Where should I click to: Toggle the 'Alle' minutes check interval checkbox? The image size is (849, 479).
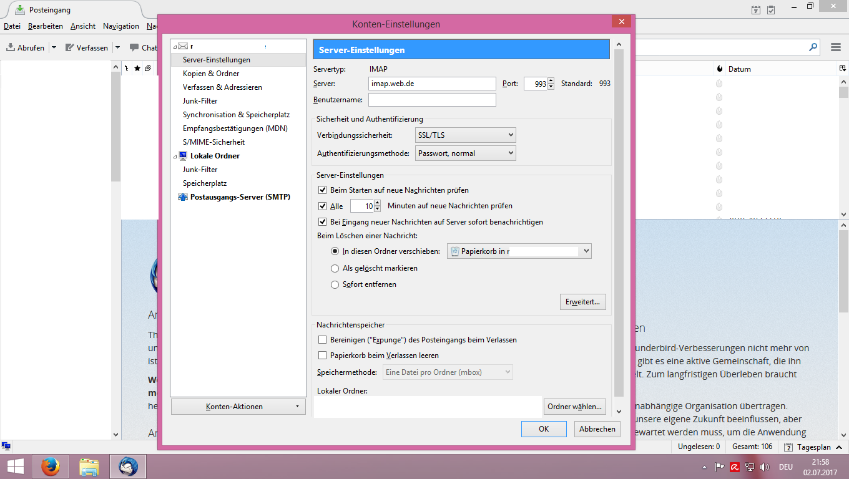point(323,206)
